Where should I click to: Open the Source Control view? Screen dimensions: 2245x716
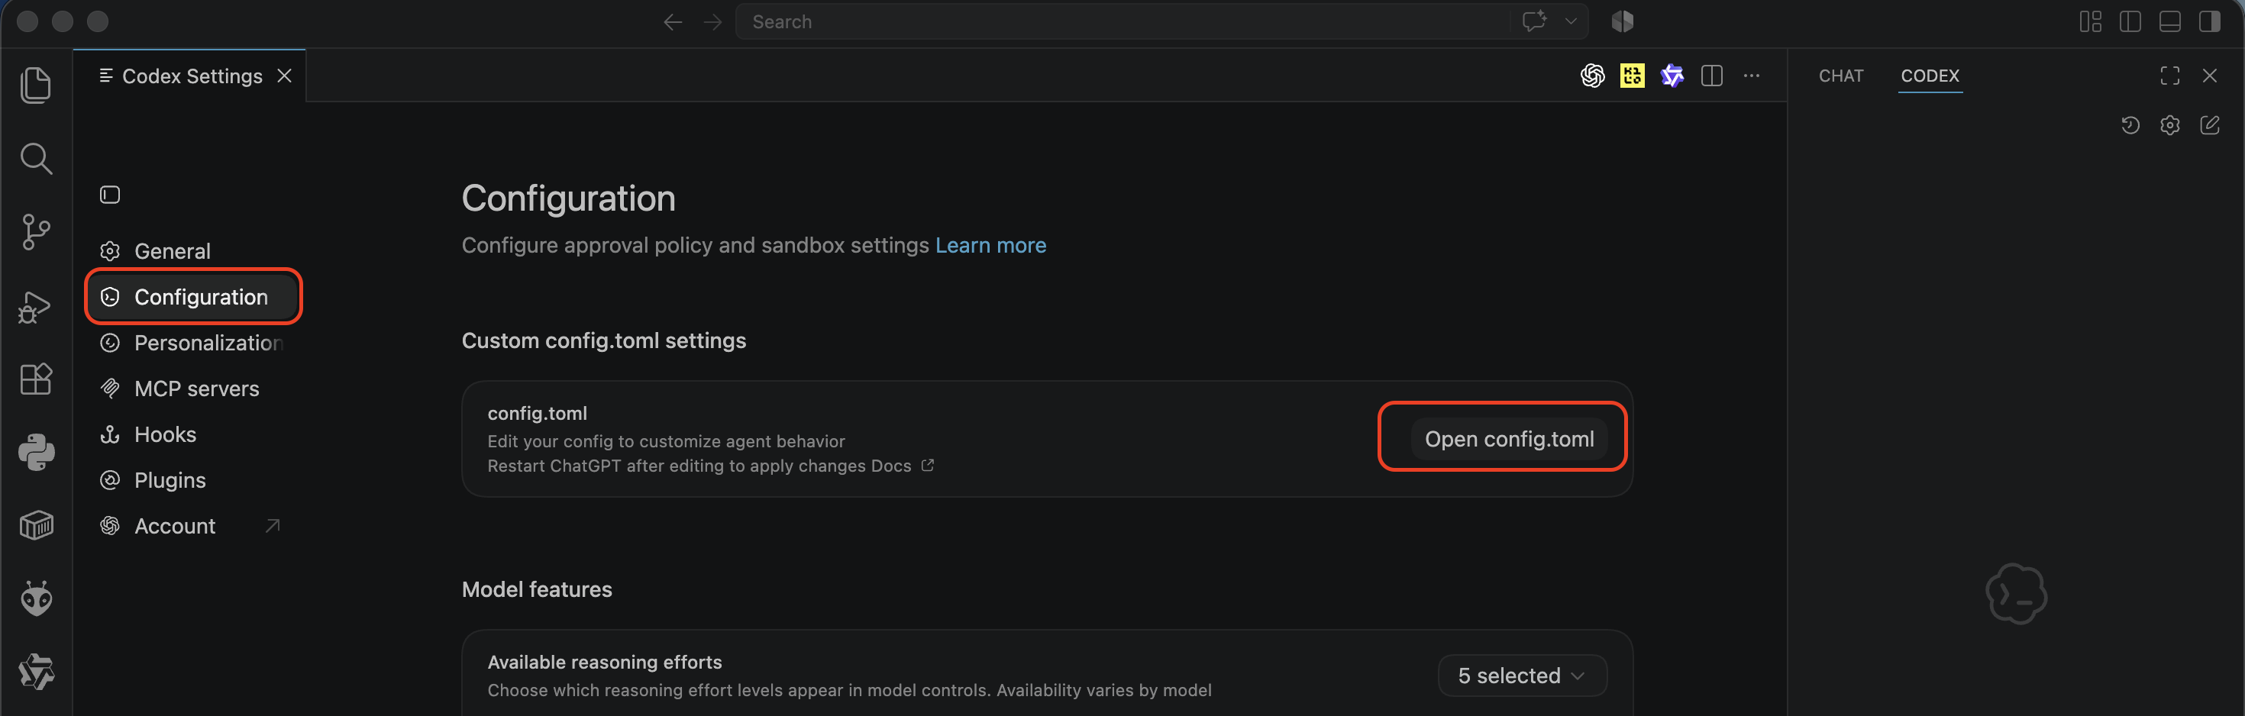(x=36, y=233)
